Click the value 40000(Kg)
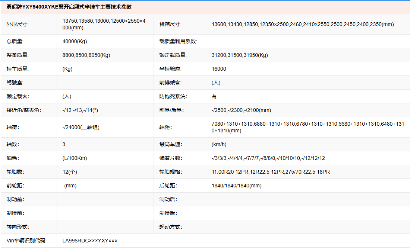Viewport: 410px width, 248px height. [75, 42]
